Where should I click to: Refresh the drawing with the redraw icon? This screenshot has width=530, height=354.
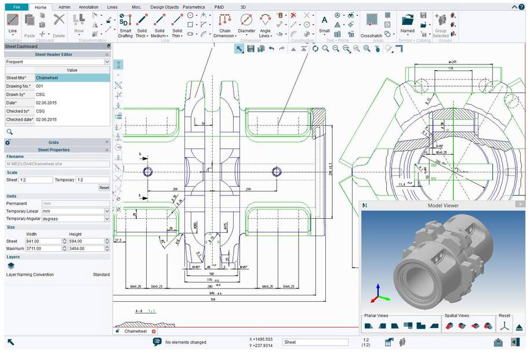click(315, 49)
